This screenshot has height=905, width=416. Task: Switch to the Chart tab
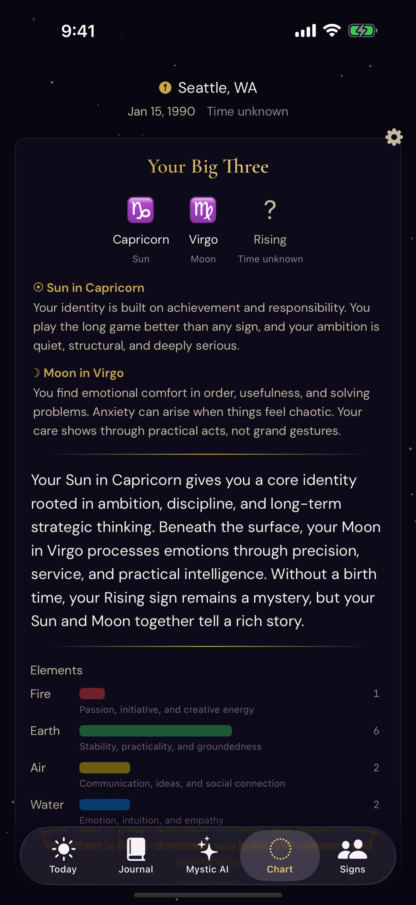pos(280,857)
